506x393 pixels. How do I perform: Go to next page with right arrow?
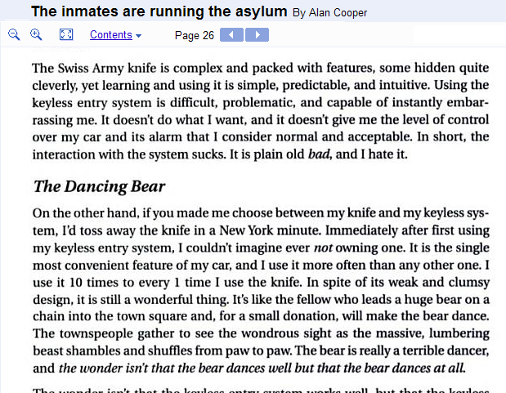[257, 34]
